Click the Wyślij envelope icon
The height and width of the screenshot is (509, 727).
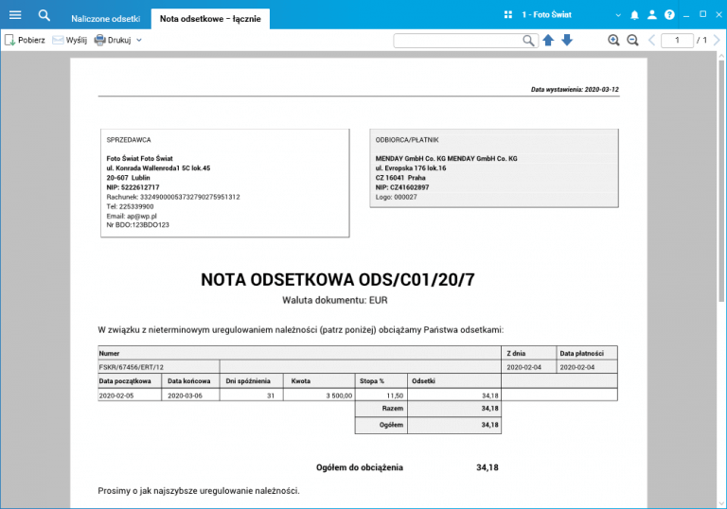(58, 41)
